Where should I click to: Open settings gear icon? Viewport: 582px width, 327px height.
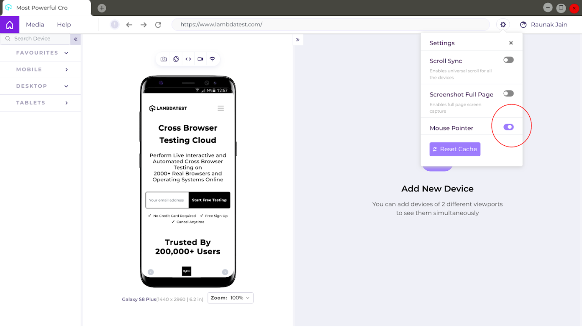click(503, 25)
